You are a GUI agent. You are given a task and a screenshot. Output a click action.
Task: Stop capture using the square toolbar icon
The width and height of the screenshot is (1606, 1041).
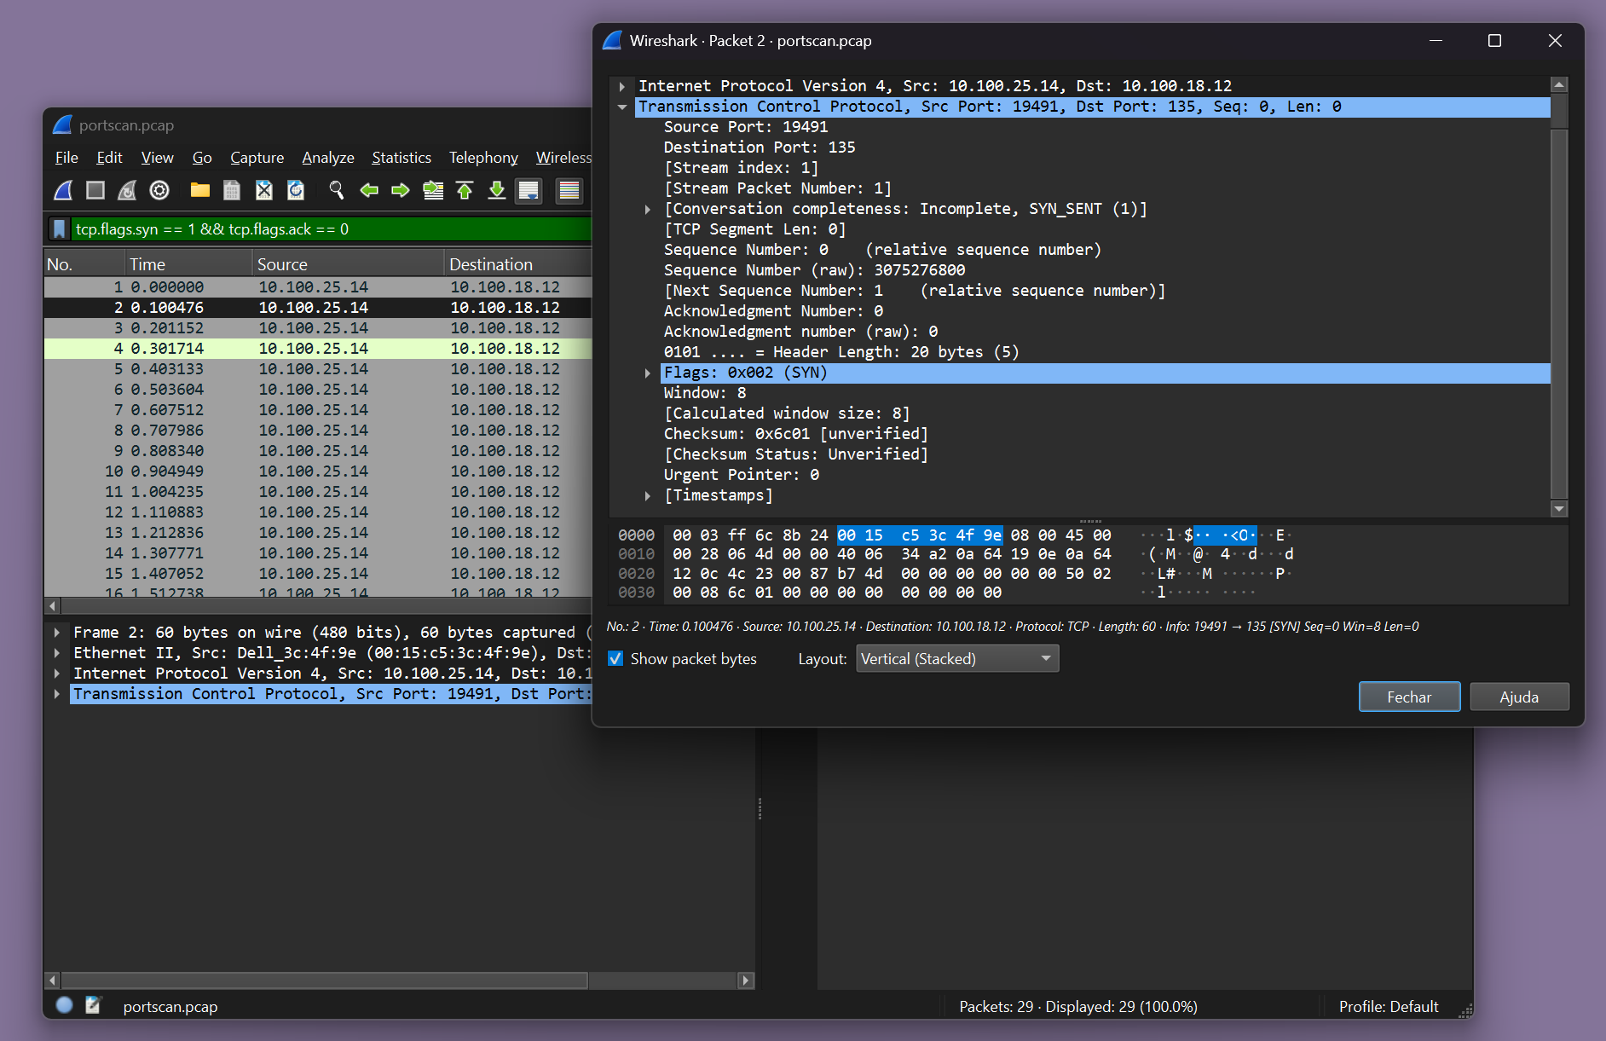click(95, 190)
